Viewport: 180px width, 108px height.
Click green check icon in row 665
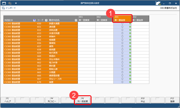tap(130, 72)
